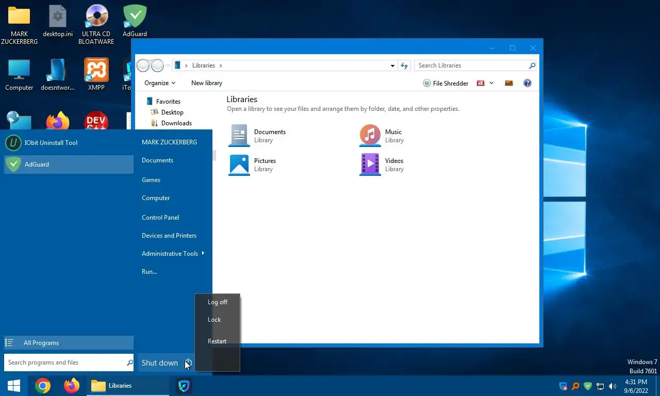Open Control Panel from the Start menu
Screen dimensions: 660x396
160,218
